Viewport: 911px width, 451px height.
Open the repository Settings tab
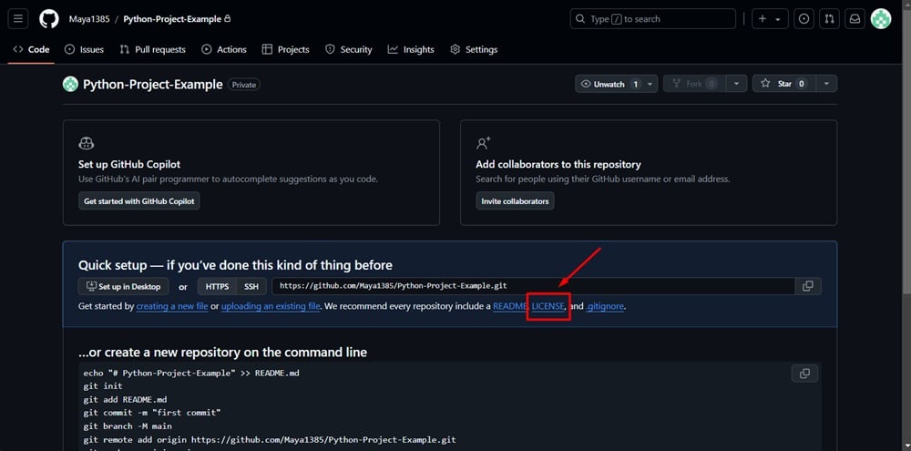pos(474,49)
